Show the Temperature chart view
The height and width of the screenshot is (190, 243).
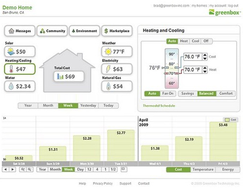(203, 169)
